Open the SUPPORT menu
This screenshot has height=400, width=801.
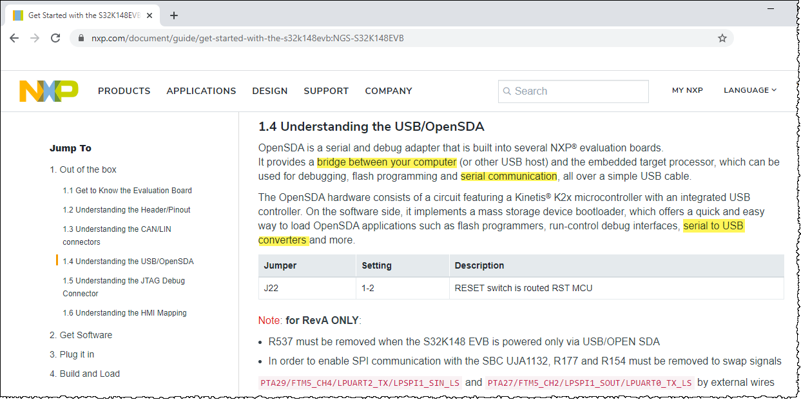pos(326,91)
